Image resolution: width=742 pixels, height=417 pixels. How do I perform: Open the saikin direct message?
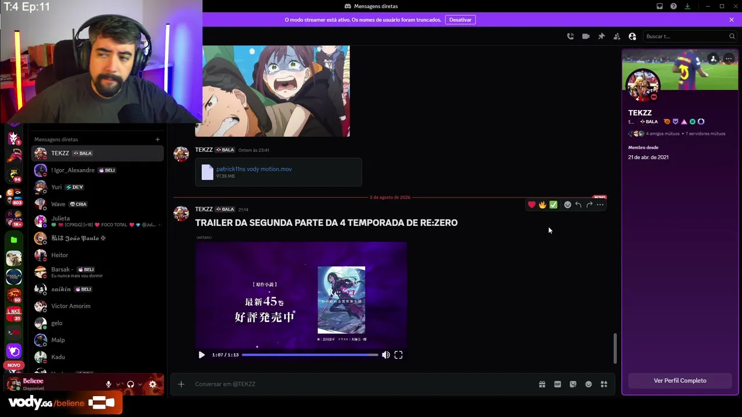coord(97,289)
